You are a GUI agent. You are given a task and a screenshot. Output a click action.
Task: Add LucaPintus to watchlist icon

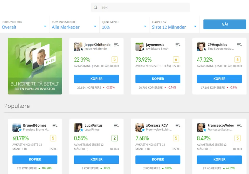pyautogui.click(x=116, y=126)
